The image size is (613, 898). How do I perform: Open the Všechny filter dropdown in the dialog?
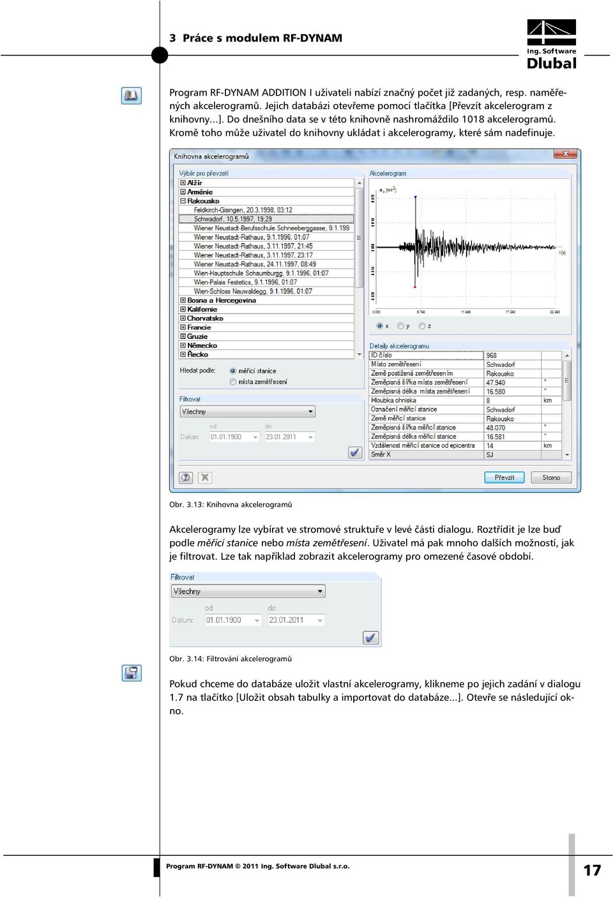tap(248, 412)
